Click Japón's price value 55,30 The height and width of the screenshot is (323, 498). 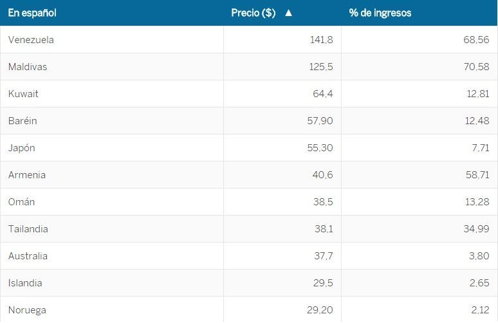click(320, 148)
